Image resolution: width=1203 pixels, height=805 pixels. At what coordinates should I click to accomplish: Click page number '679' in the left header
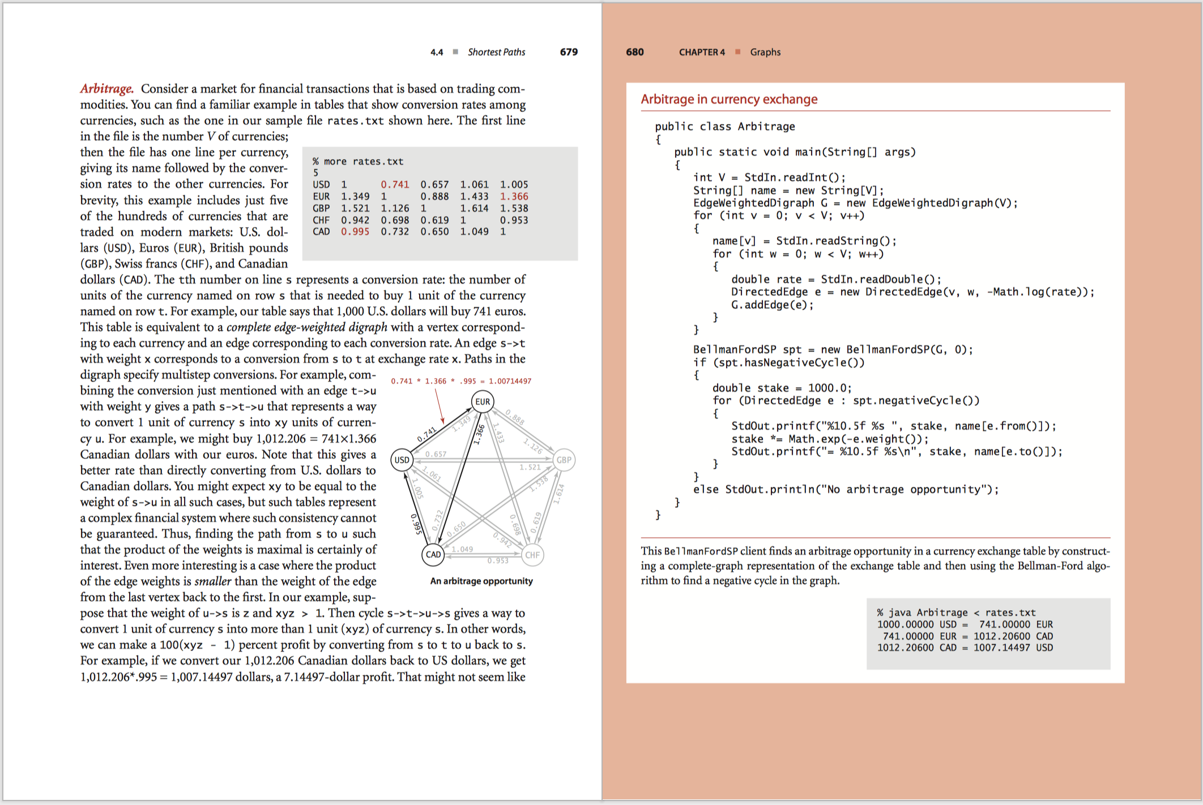(569, 52)
